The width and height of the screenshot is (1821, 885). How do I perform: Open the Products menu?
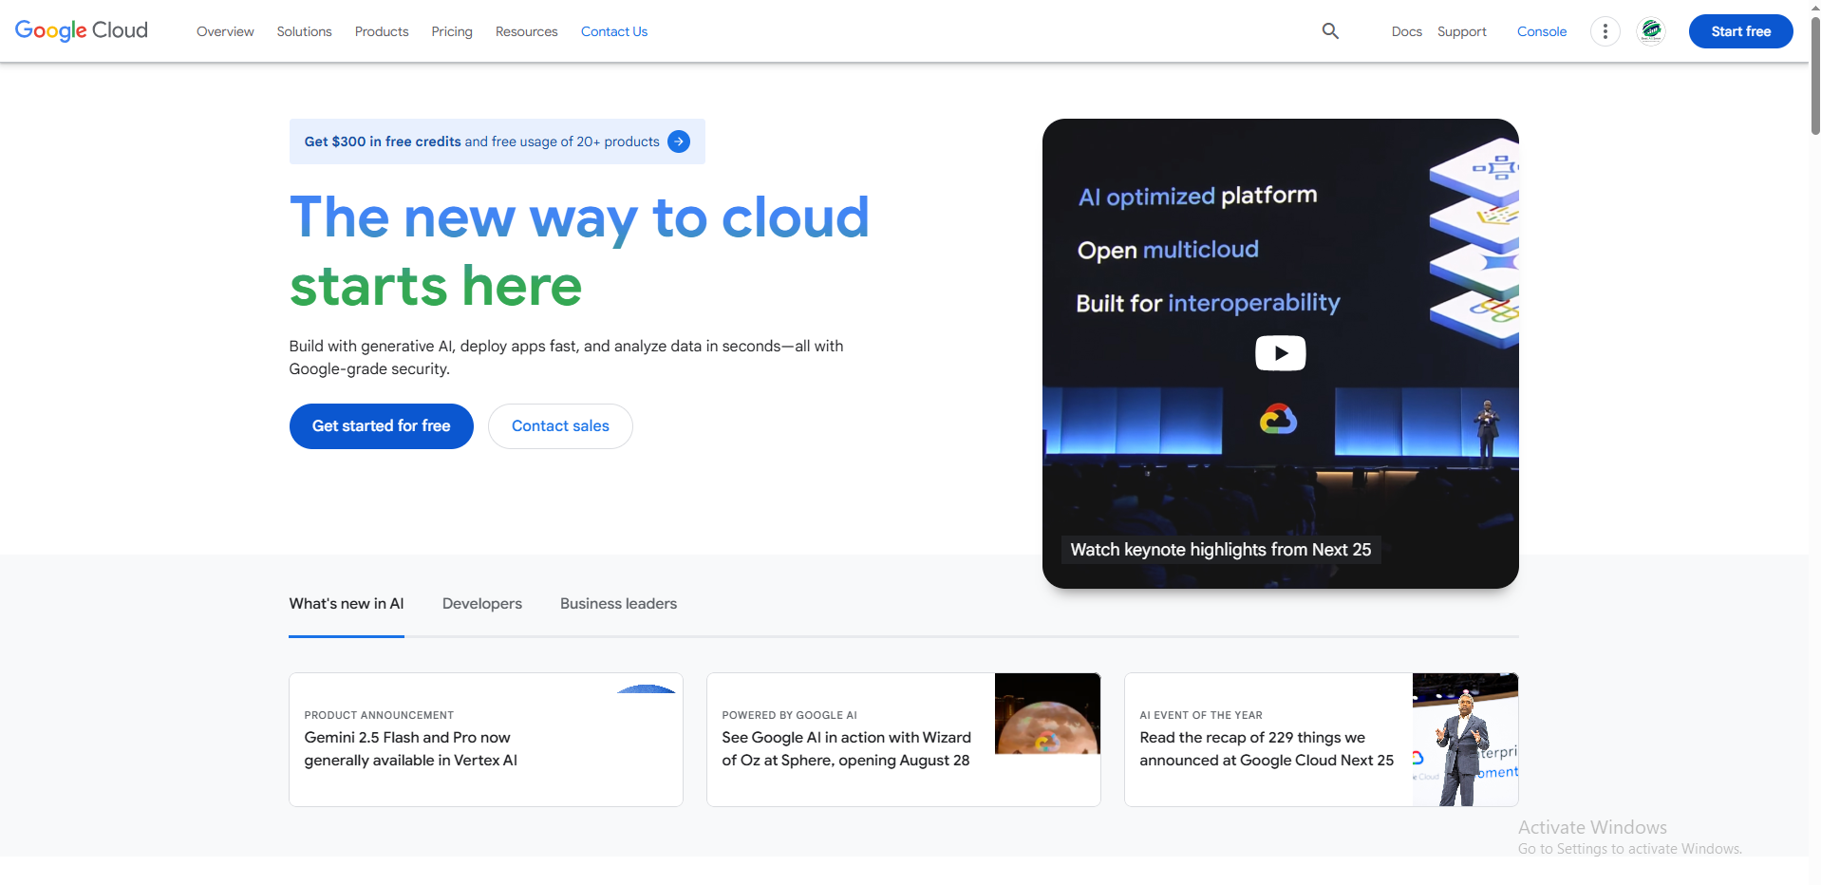pyautogui.click(x=382, y=31)
